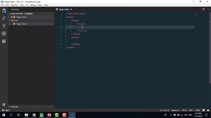Screen dimensions: 211x118
Task: Click unsaved dot on Page1.html tab
Action: [x=71, y=10]
